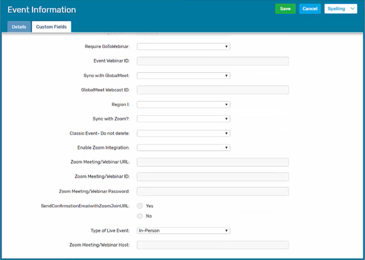Click the Zoom Meeting/Webinar URL field
Screen dimensions: 365x260
pyautogui.click(x=212, y=162)
